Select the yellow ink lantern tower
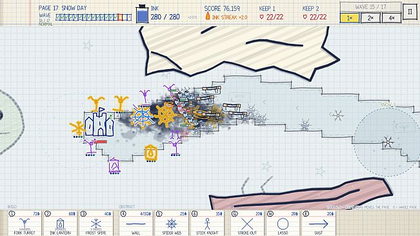The image size is (420, 236). coord(151,153)
